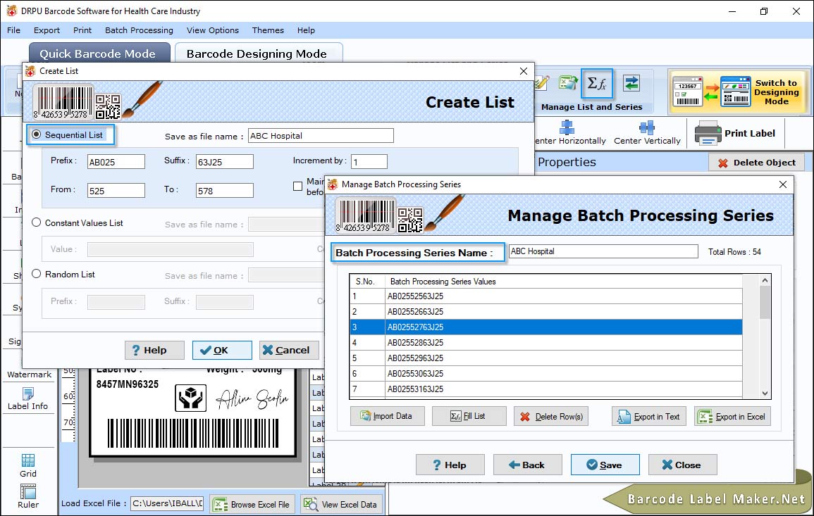Image resolution: width=814 pixels, height=516 pixels.
Task: Open the Print menu
Action: [x=82, y=30]
